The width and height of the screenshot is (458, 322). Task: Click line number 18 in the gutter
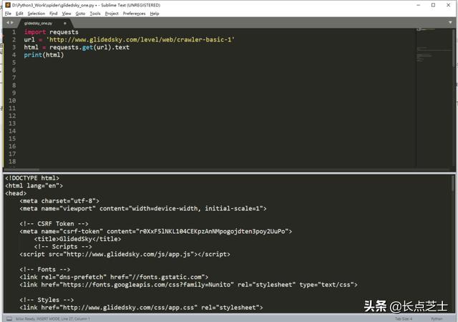point(12,161)
